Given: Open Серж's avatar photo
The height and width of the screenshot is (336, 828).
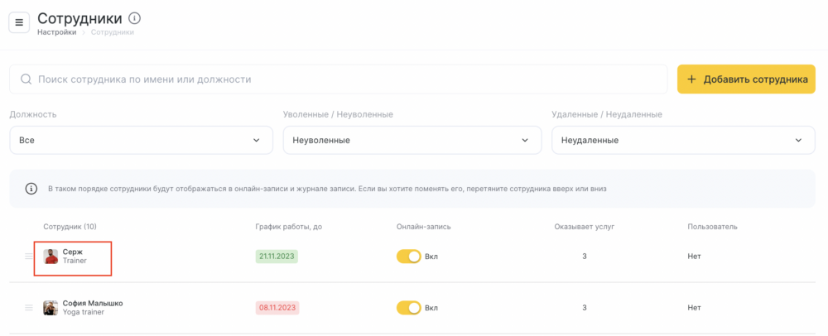Looking at the screenshot, I should coord(51,257).
